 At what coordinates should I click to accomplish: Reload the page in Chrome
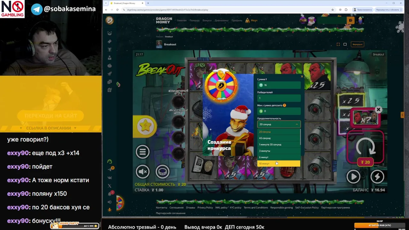(x=117, y=10)
